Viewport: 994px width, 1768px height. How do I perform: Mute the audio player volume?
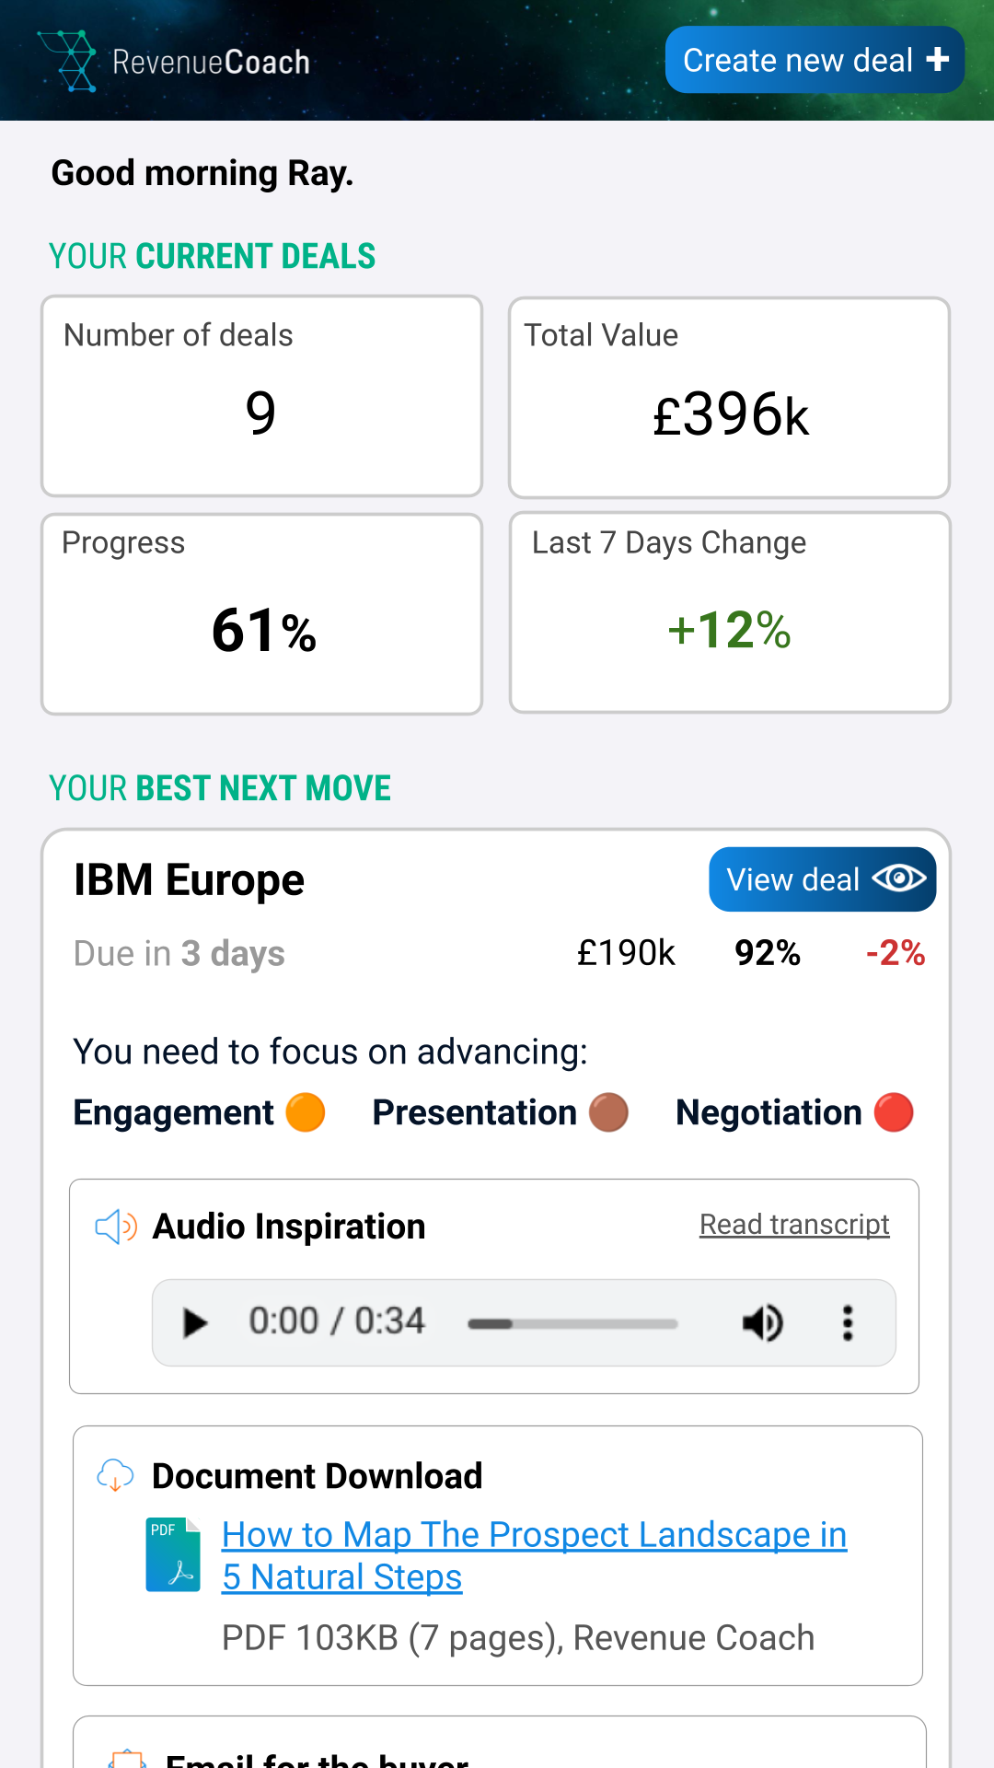(x=762, y=1323)
